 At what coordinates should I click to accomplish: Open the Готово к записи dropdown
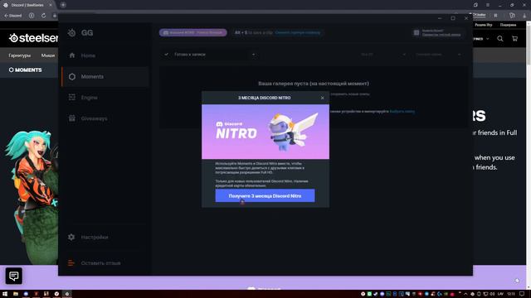pos(209,55)
